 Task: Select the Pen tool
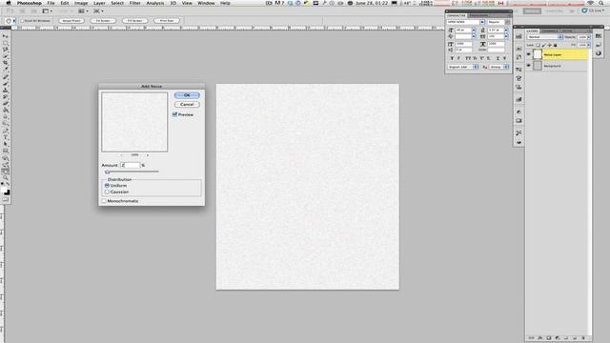6,131
